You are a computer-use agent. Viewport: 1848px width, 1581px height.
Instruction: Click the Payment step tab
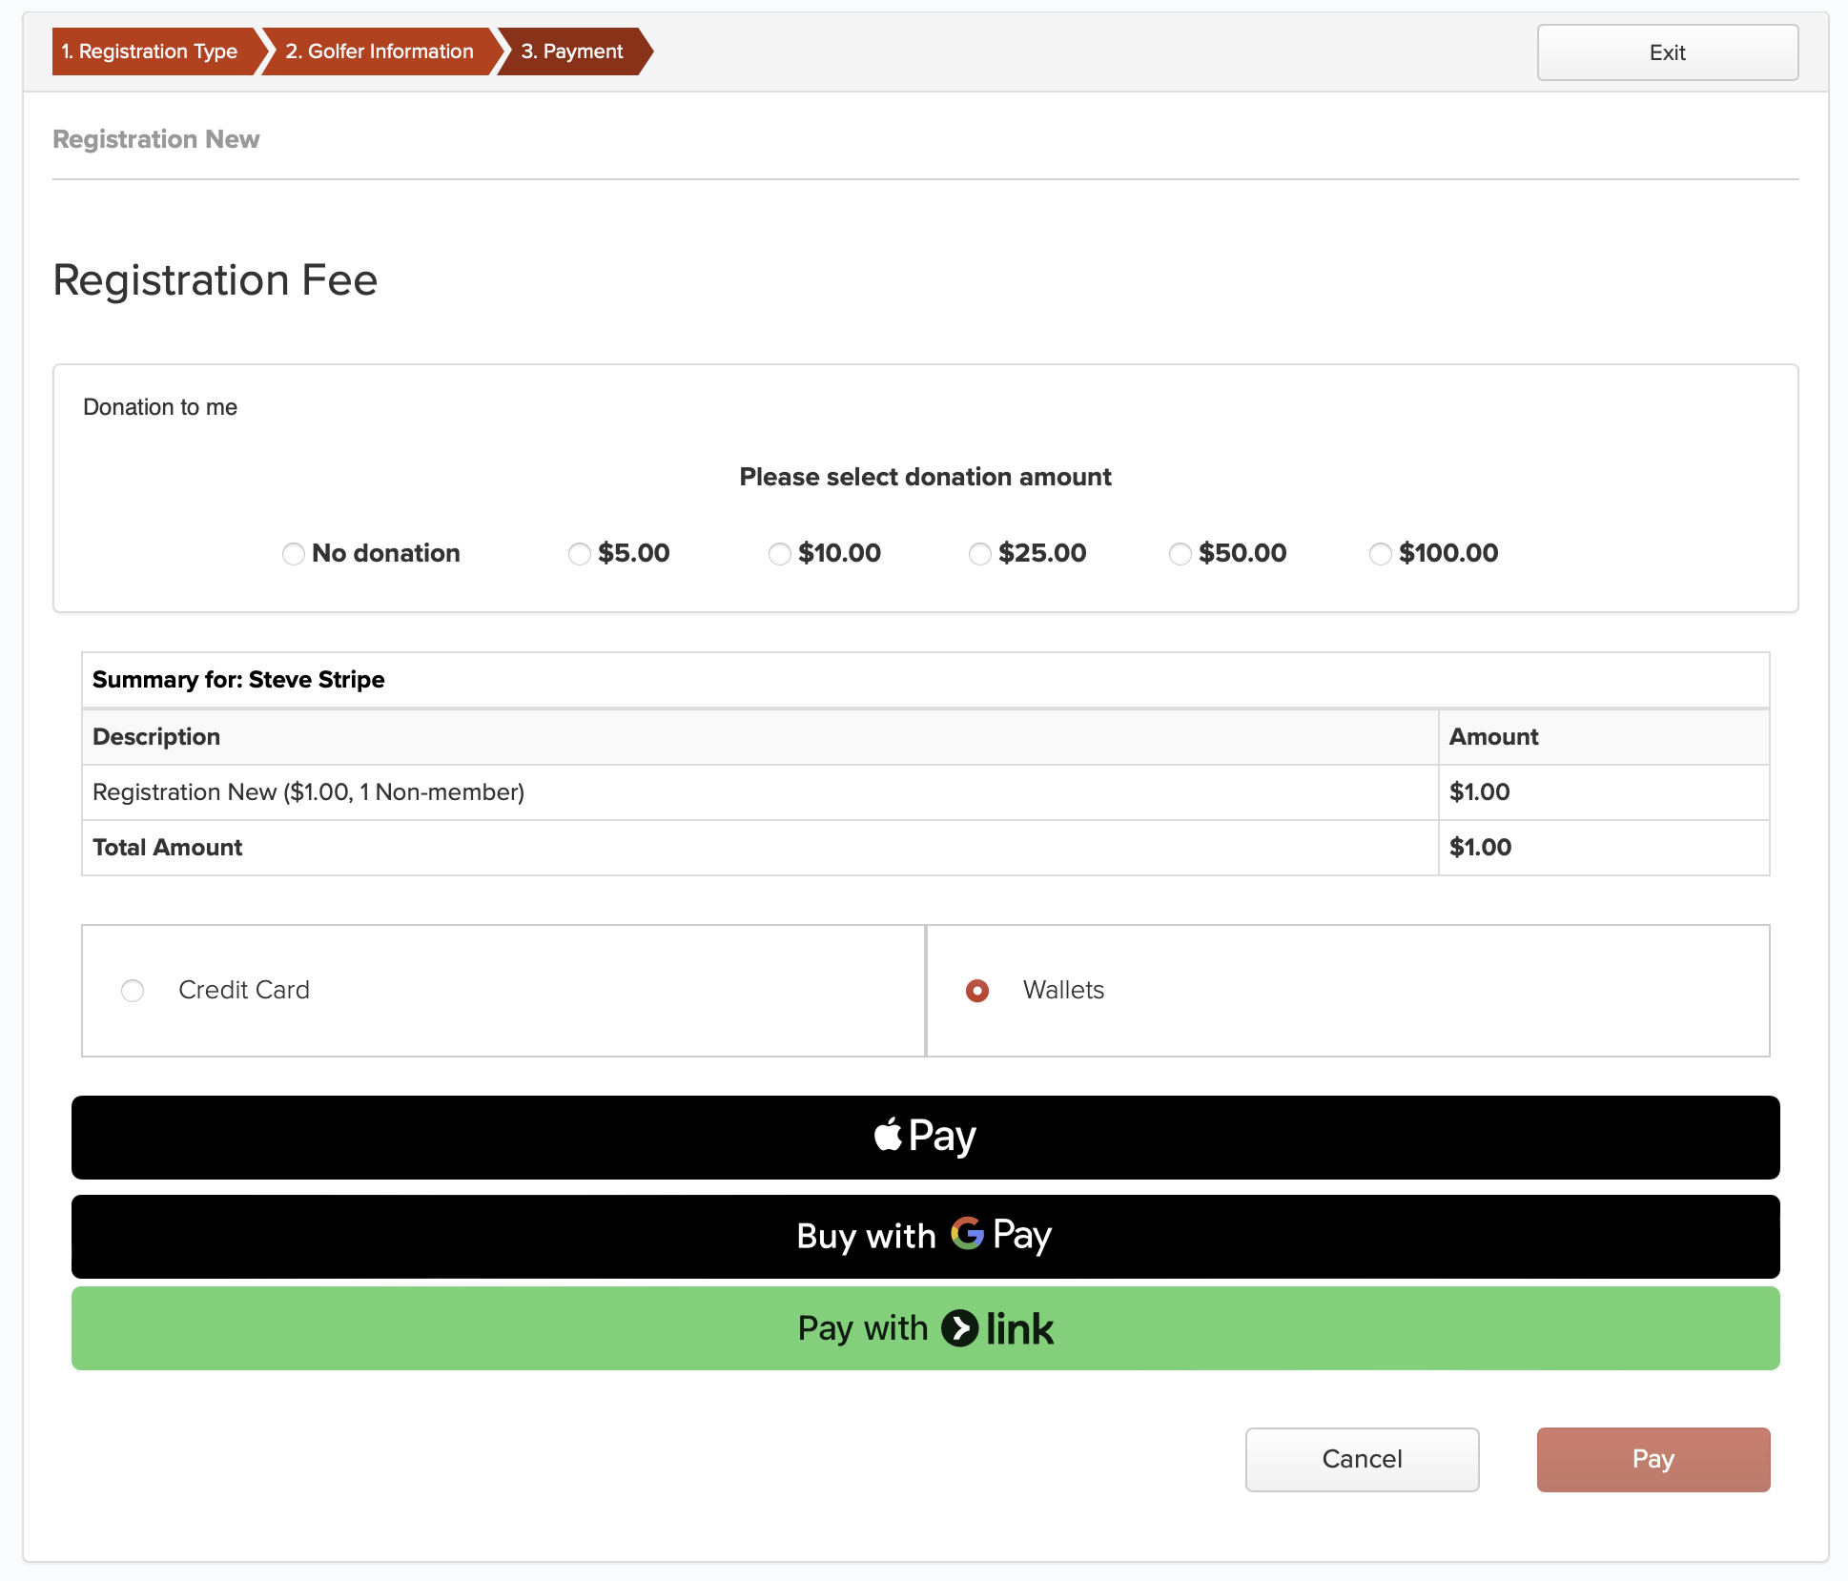pos(572,51)
